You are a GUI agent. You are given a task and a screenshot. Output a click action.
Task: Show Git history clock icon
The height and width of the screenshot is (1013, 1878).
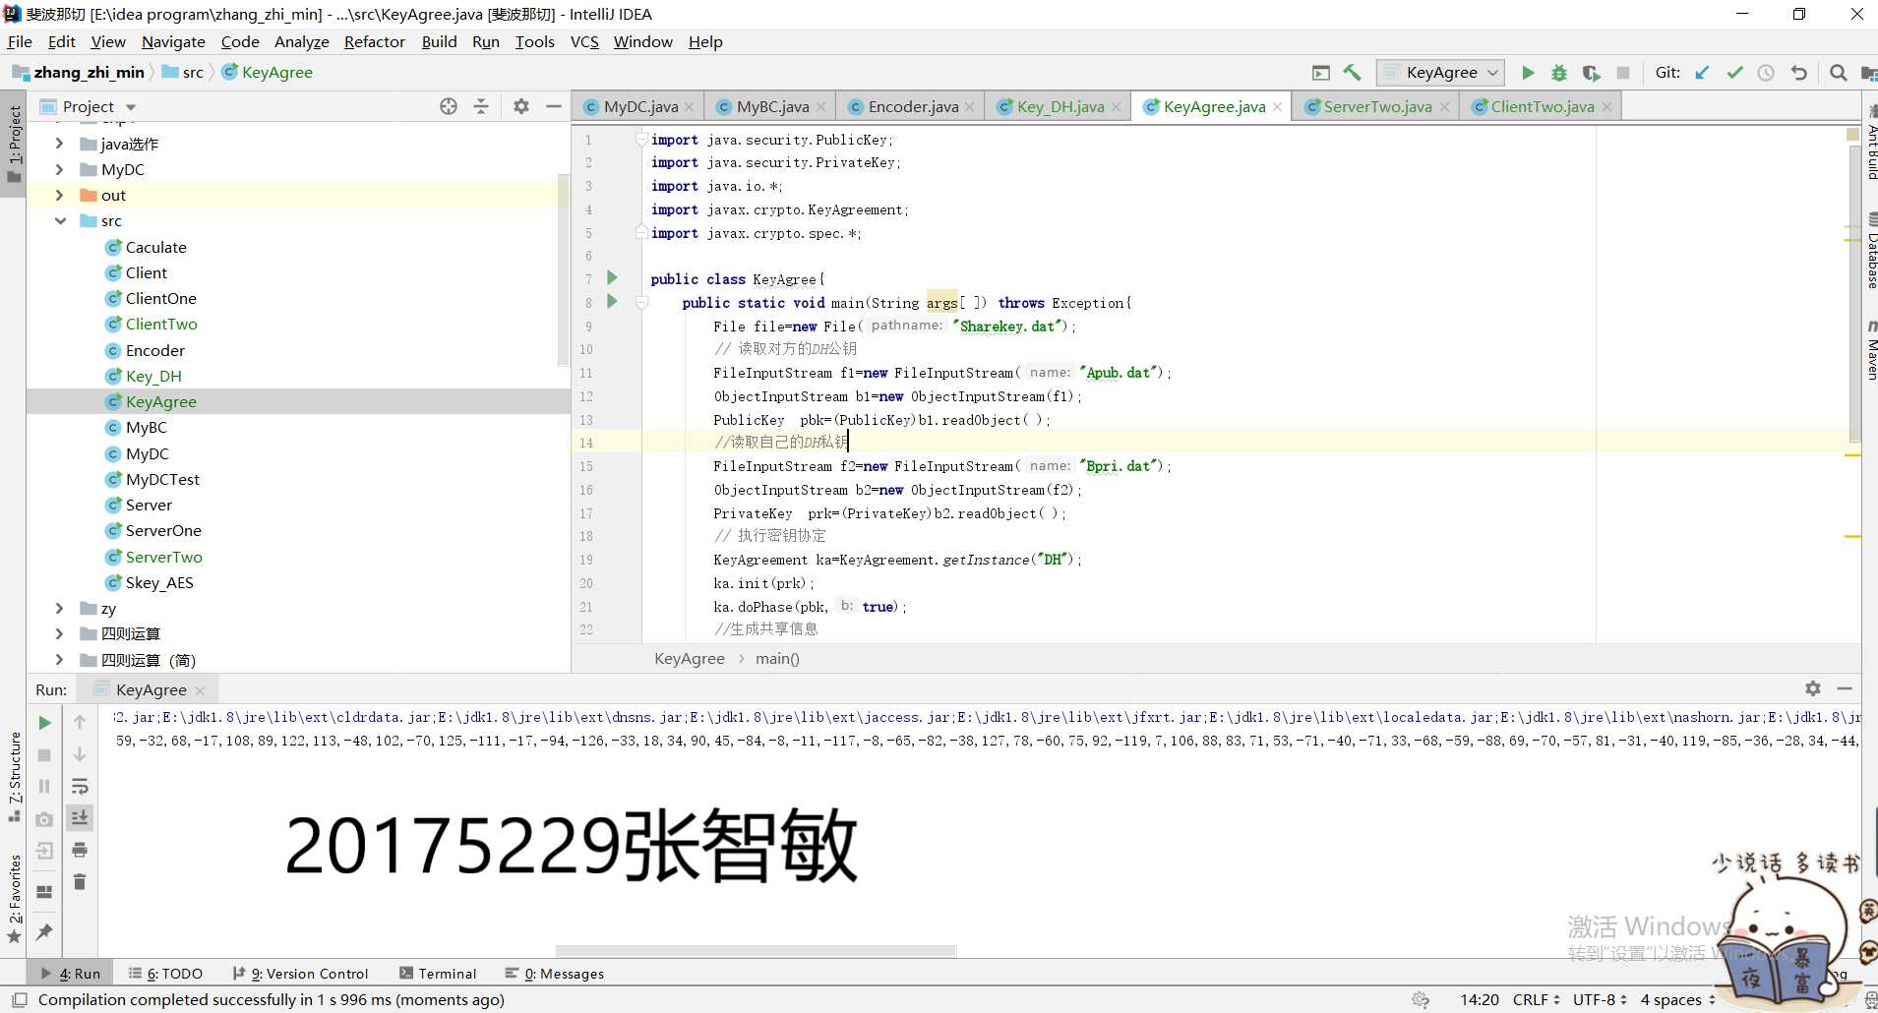[1766, 73]
